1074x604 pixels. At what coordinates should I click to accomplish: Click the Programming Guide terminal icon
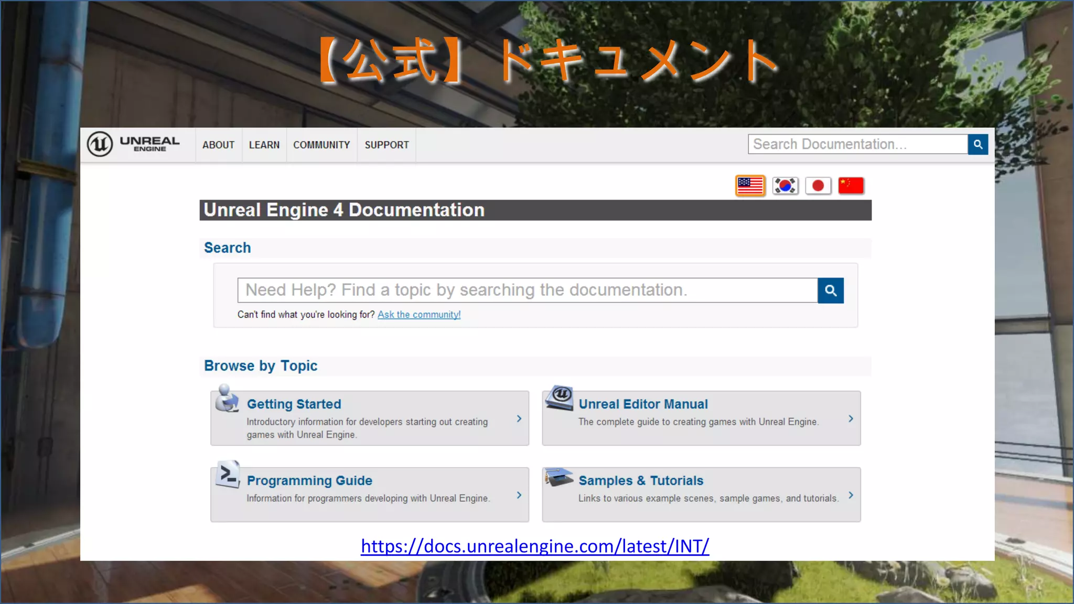click(x=228, y=474)
